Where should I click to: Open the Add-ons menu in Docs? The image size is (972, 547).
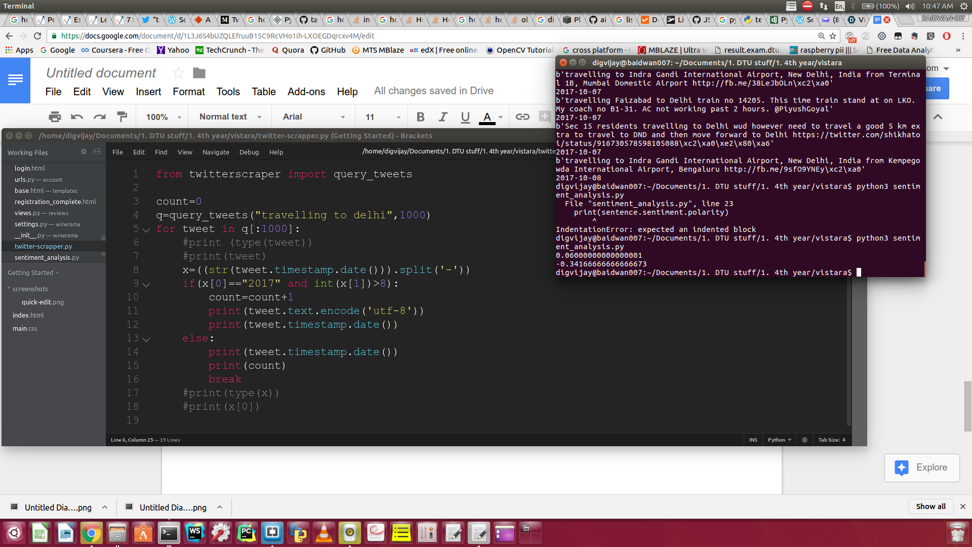pyautogui.click(x=306, y=92)
